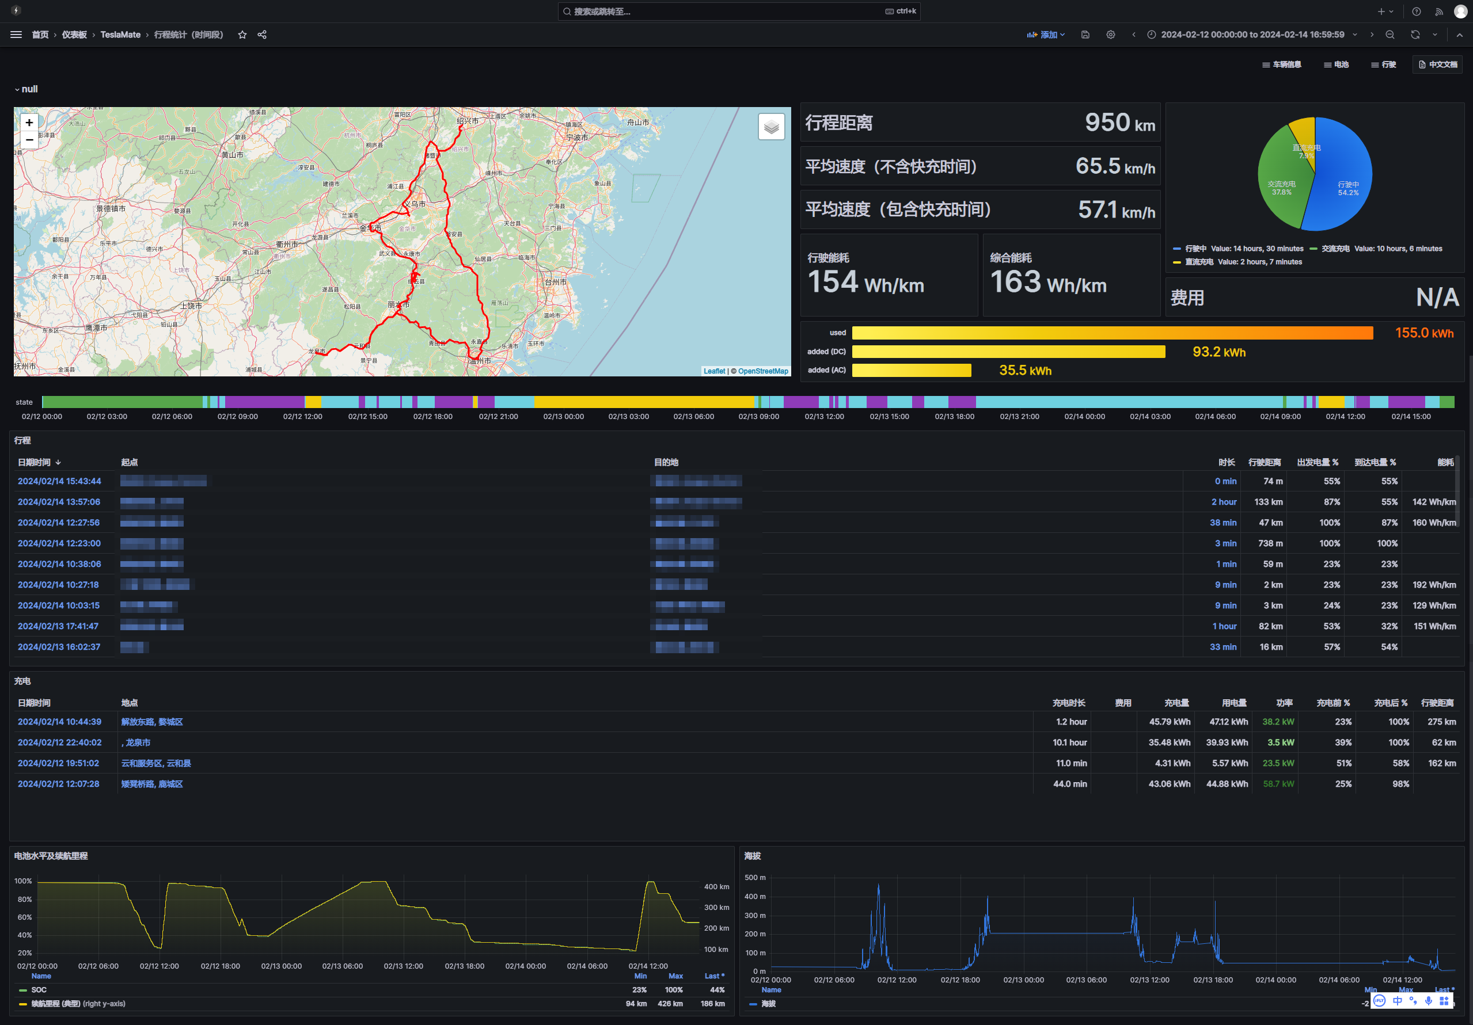Toggle 行驶中 series in pie legend
Image resolution: width=1473 pixels, height=1025 pixels.
click(x=1195, y=249)
